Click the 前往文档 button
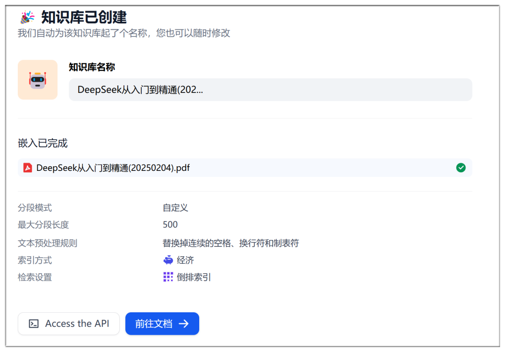Viewport: 505px width, 352px height. click(x=162, y=324)
